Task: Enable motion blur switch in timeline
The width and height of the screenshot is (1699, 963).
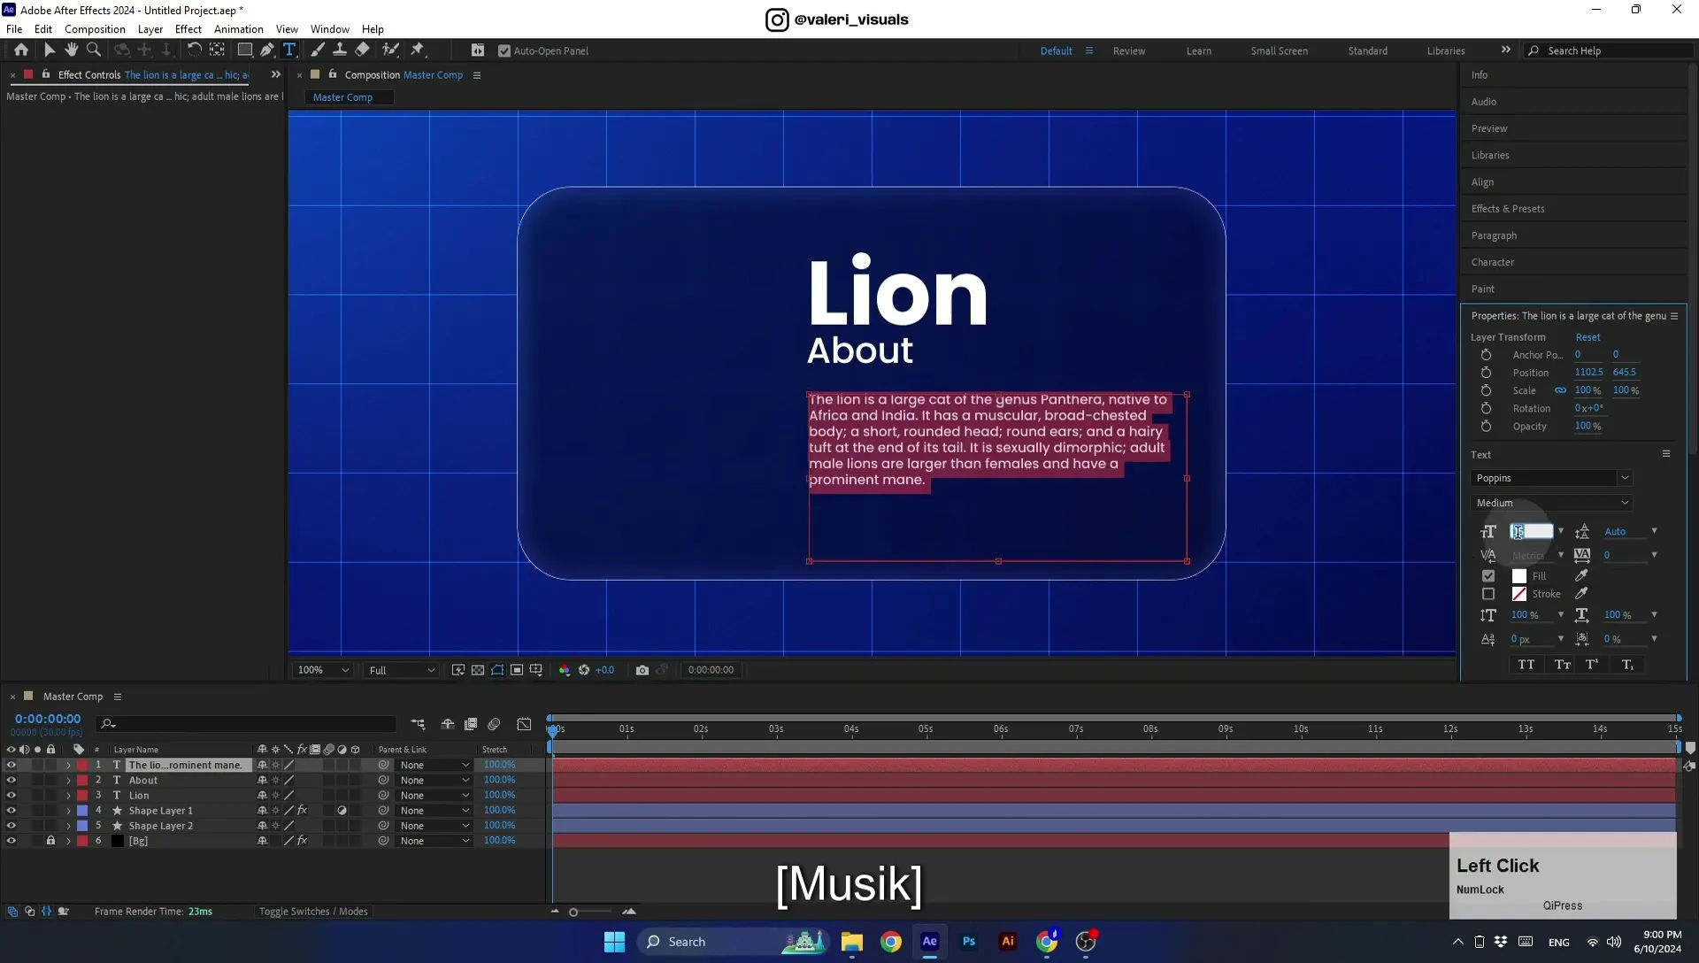Action: pos(494,724)
